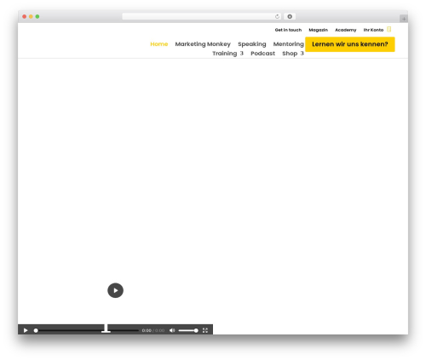Click the red close window button
This screenshot has width=426, height=360.
(x=25, y=16)
